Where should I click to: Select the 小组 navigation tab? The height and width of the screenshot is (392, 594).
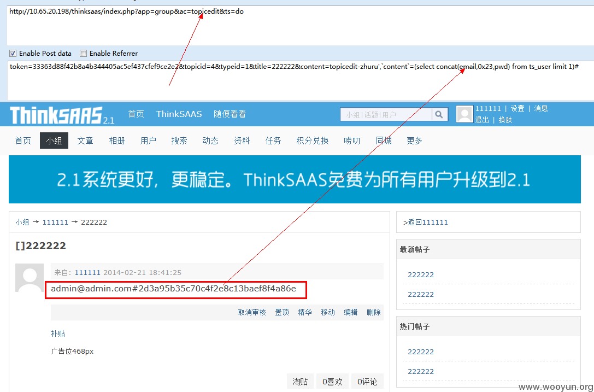(54, 141)
